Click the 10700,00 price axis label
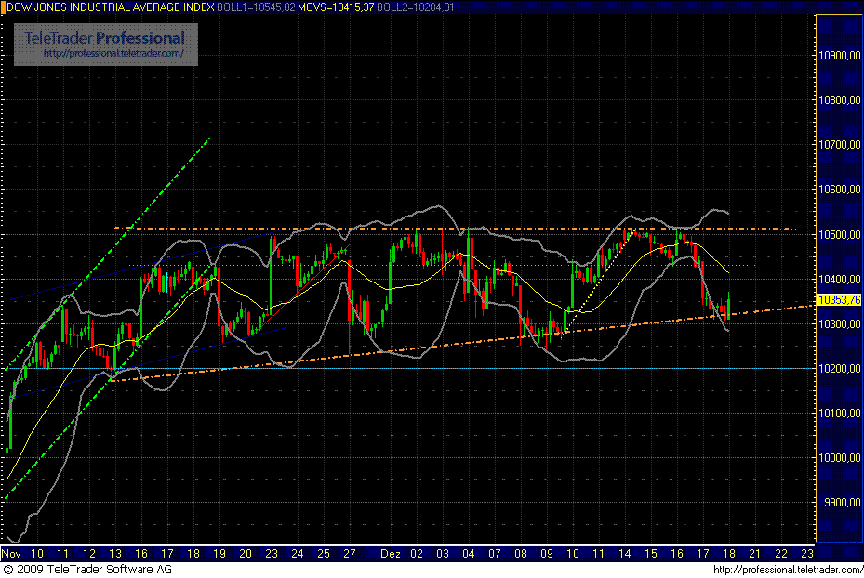864x578 pixels. click(839, 145)
